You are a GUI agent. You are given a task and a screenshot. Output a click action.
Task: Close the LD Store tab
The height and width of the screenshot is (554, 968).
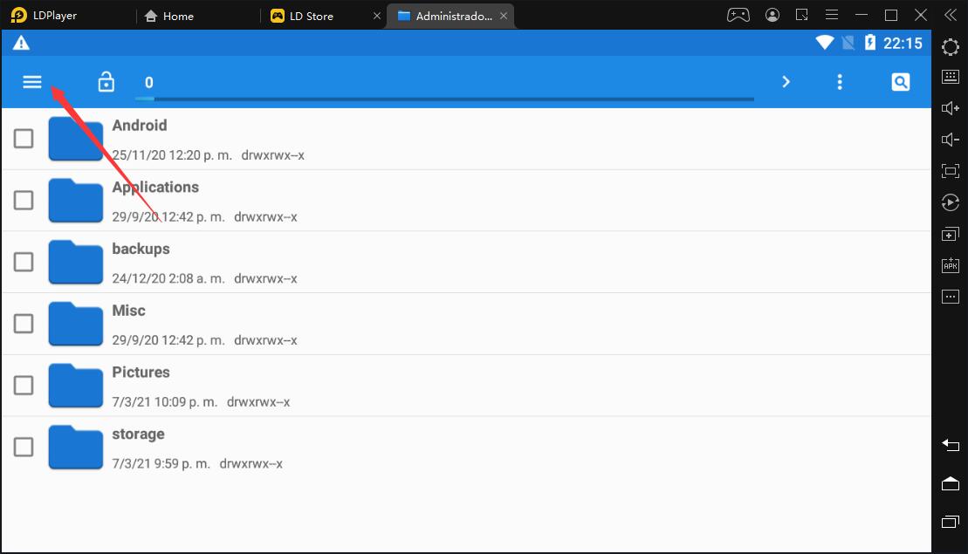376,16
